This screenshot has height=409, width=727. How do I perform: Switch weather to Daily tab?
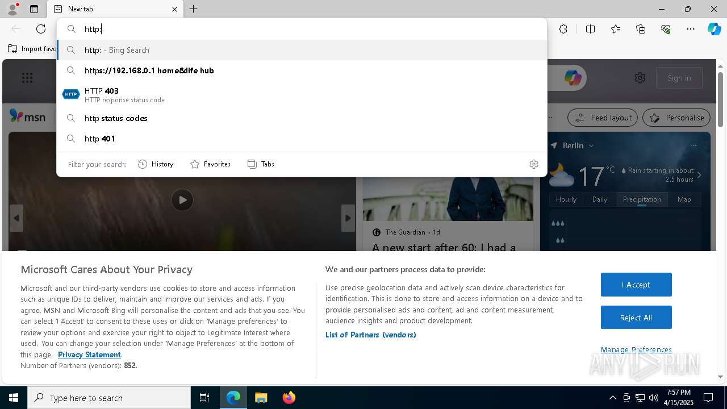coord(600,199)
